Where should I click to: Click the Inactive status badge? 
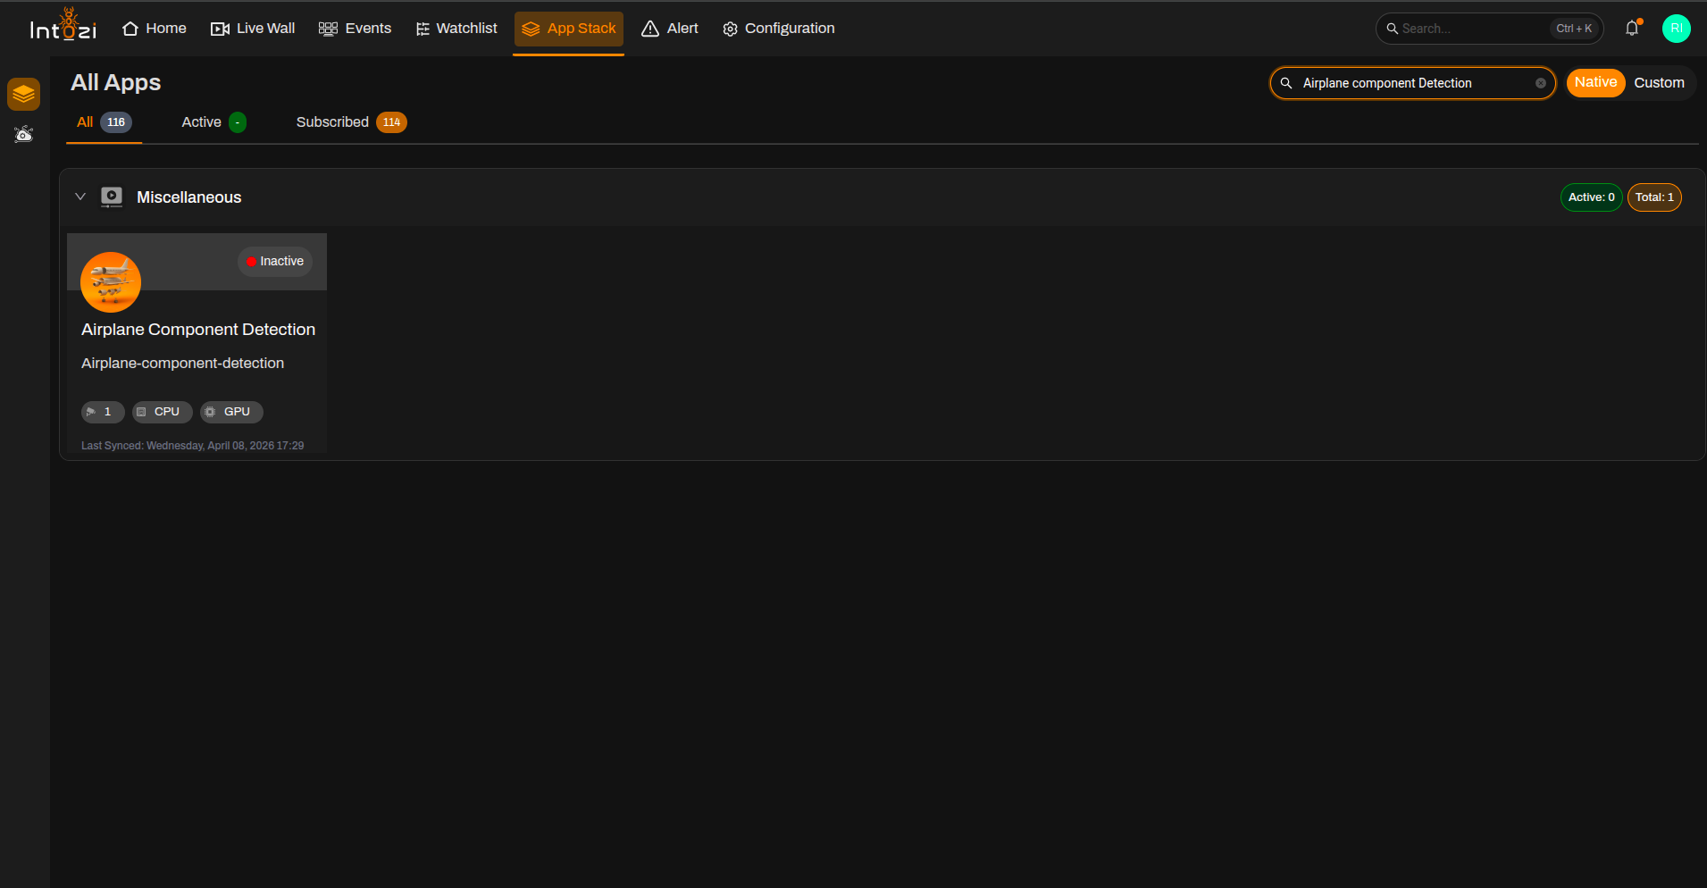click(275, 262)
